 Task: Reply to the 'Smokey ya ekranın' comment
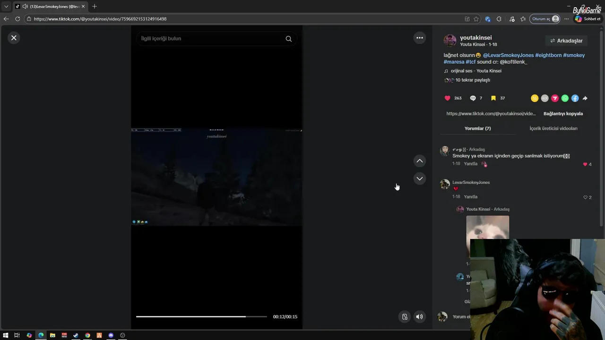(x=471, y=164)
